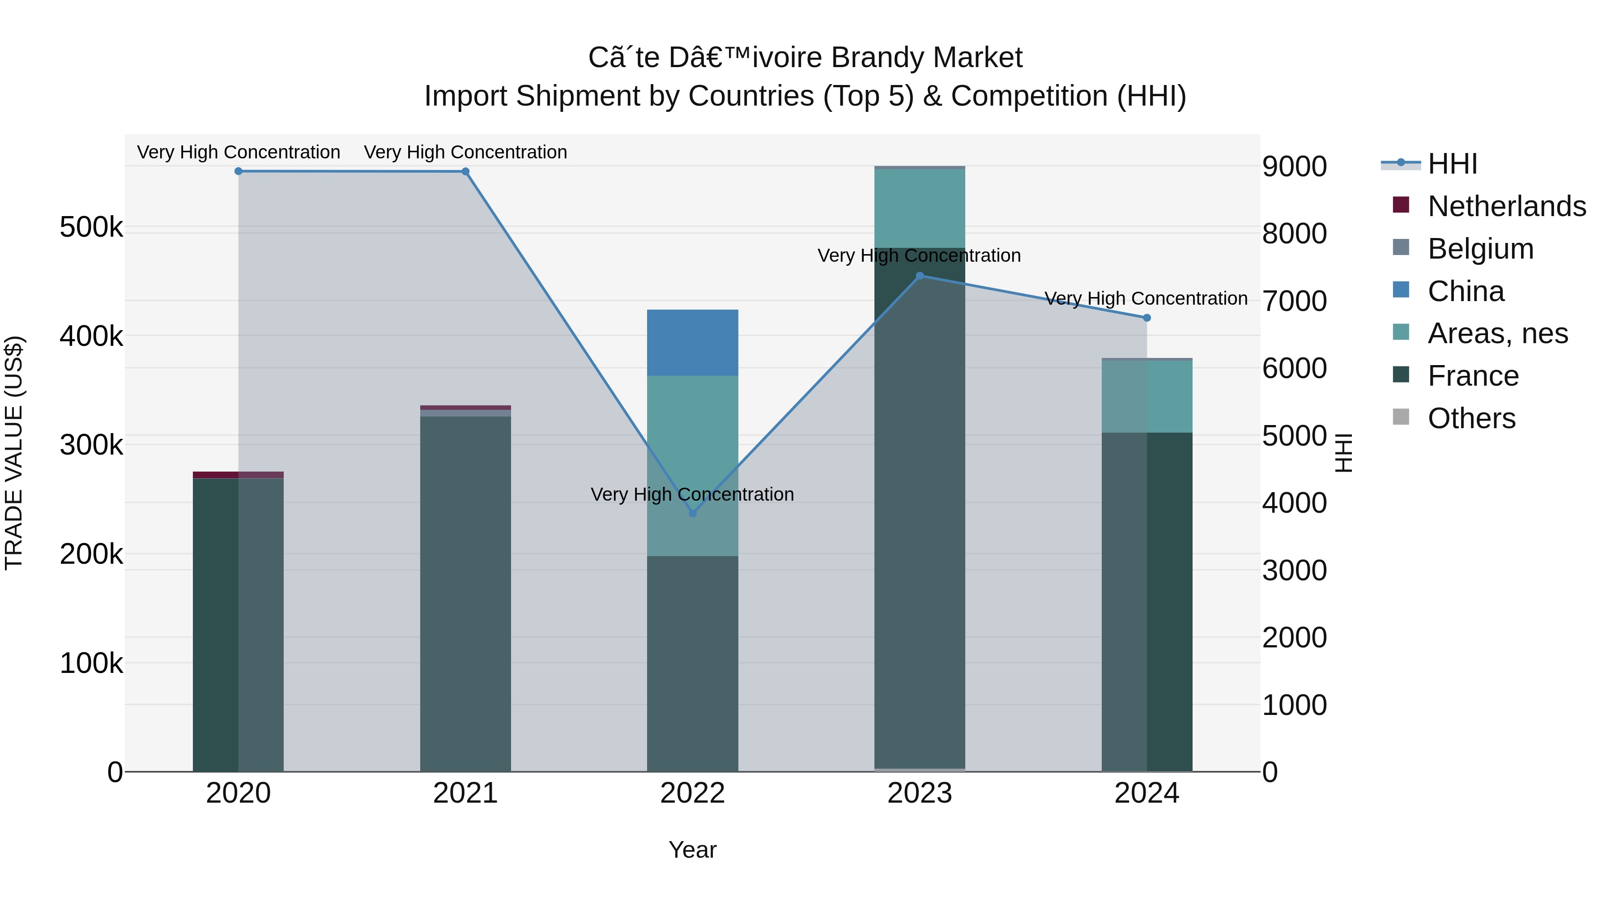Select the Areas, nes segment in 2023 bar

pos(920,208)
